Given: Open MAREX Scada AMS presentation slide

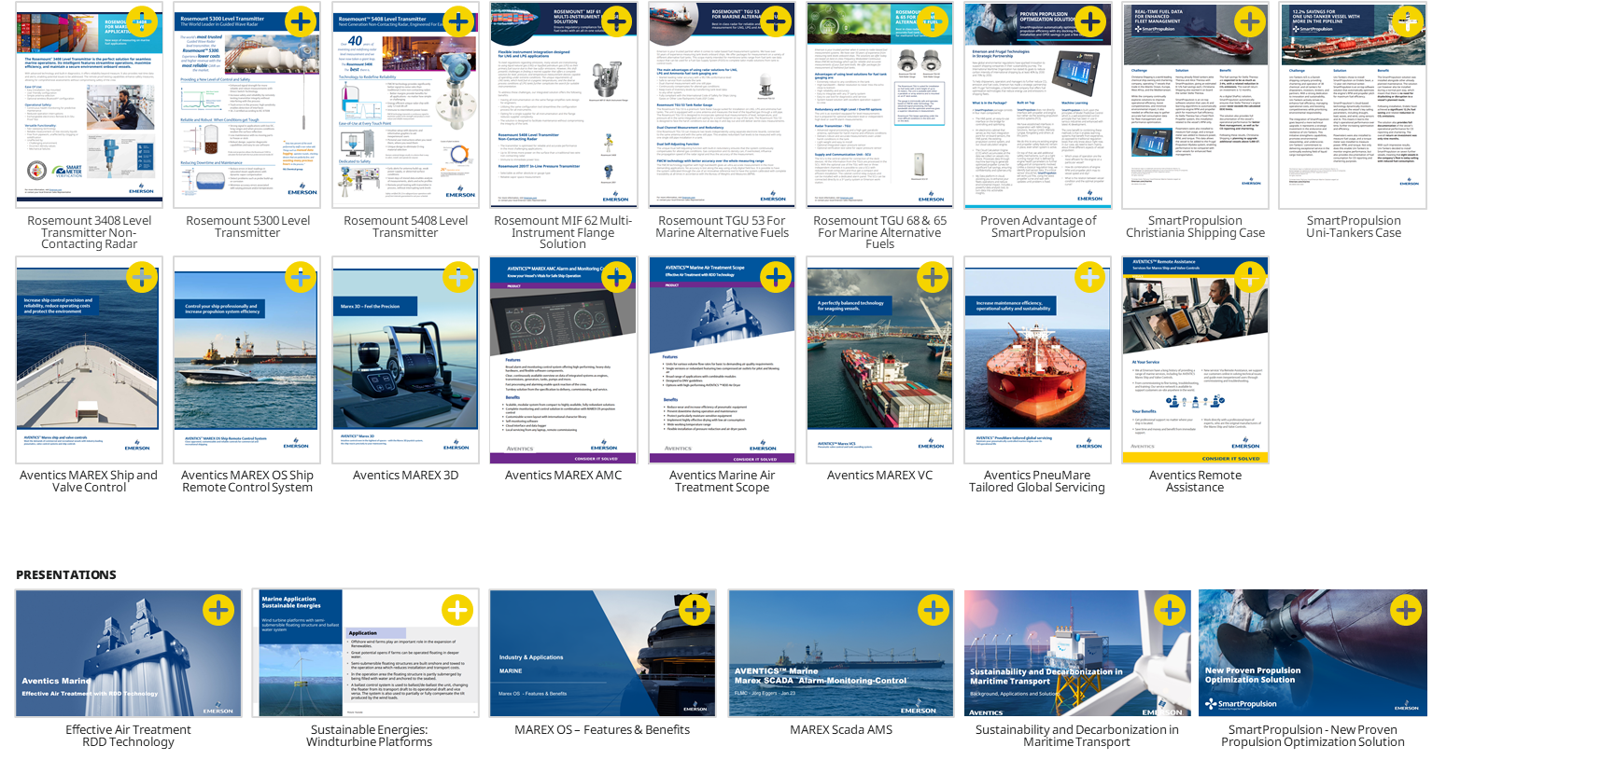Looking at the screenshot, I should pos(841,653).
